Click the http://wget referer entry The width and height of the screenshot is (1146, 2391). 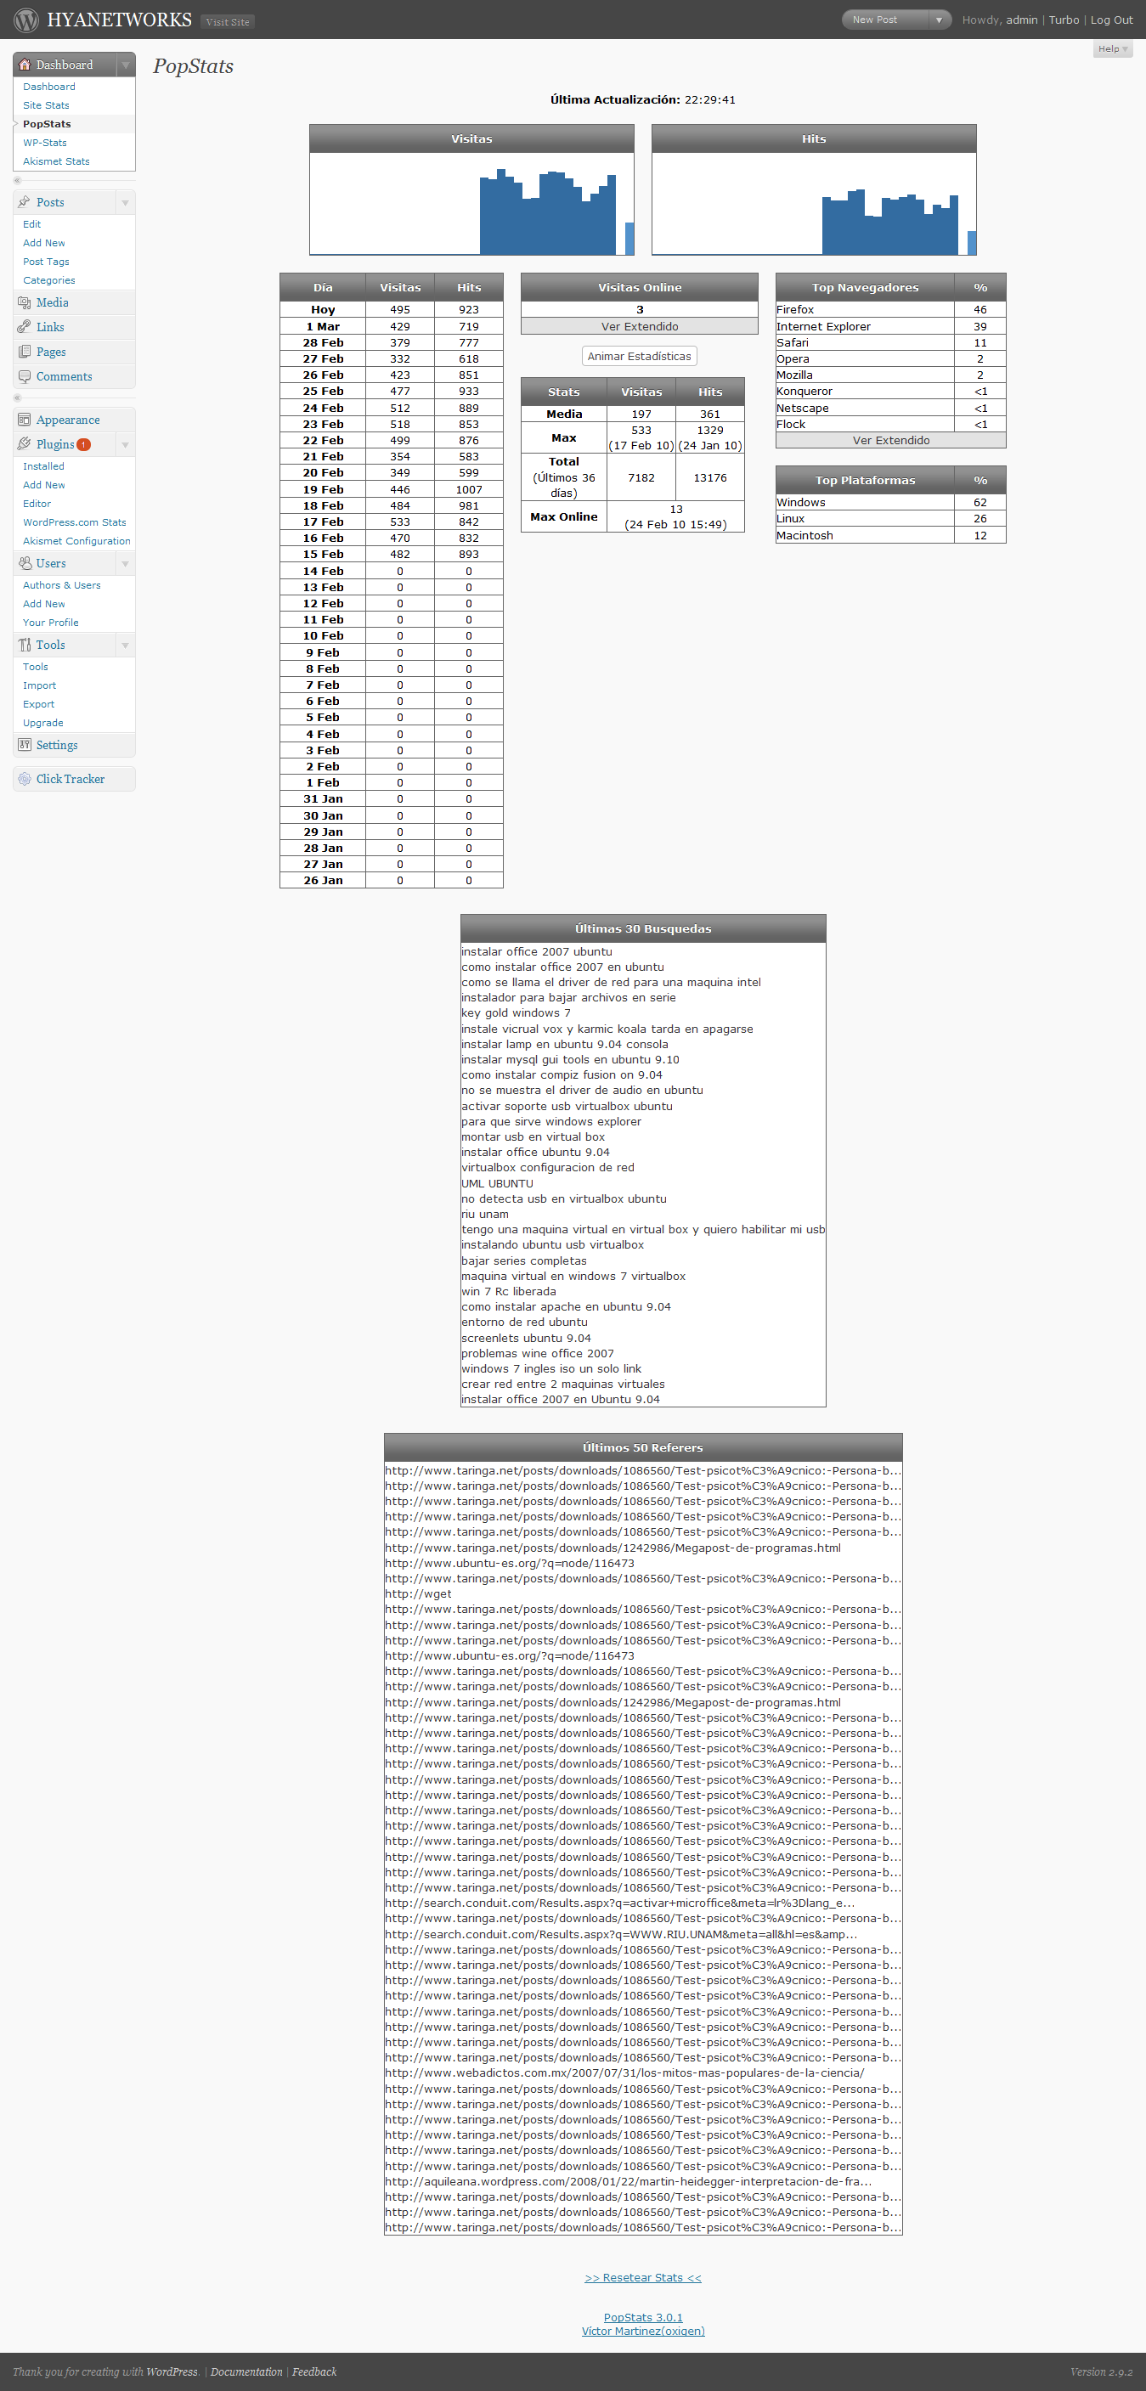[x=419, y=1593]
